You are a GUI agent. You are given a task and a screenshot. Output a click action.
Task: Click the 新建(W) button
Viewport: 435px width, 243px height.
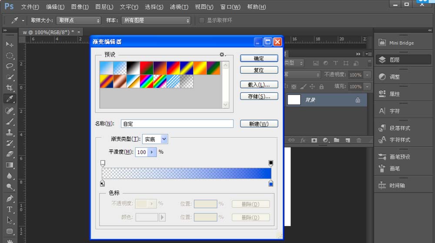pyautogui.click(x=259, y=124)
